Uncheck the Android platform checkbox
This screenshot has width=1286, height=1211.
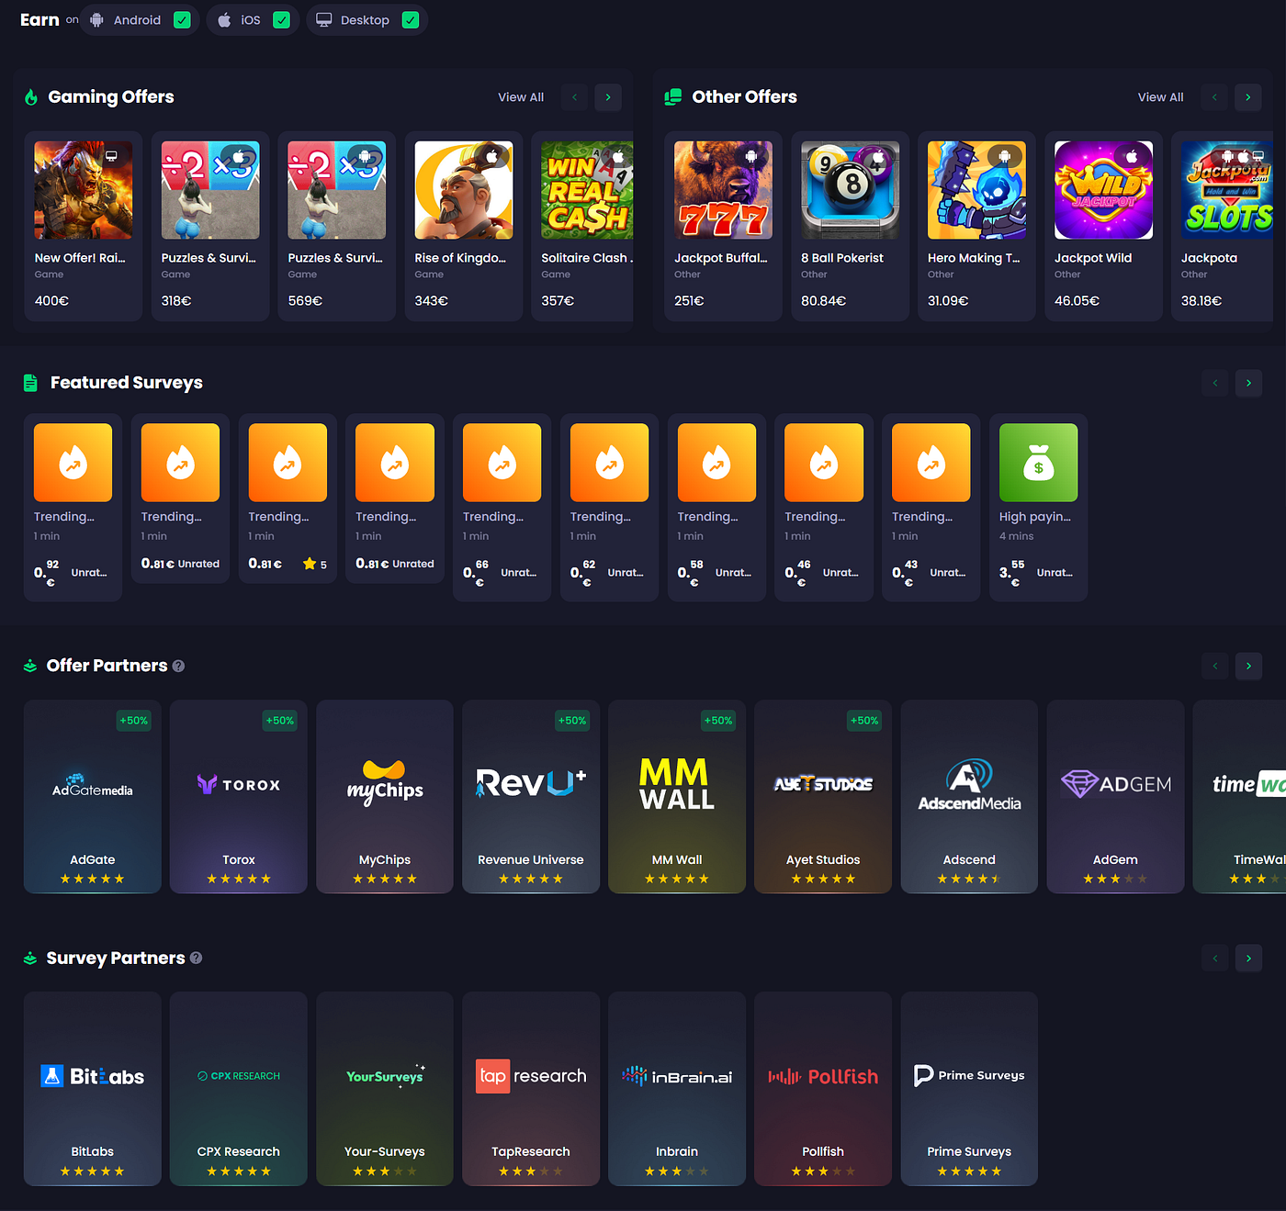point(182,20)
